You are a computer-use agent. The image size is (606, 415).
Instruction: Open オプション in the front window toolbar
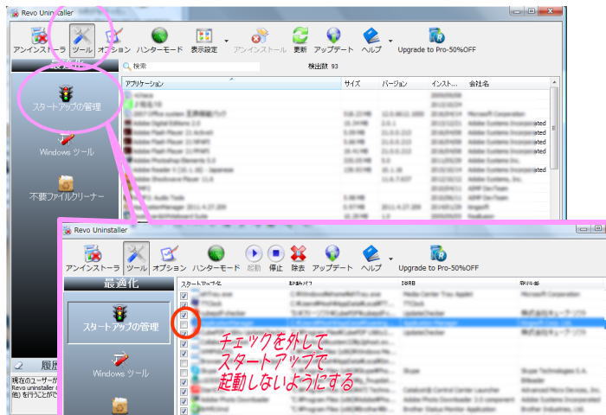point(170,258)
